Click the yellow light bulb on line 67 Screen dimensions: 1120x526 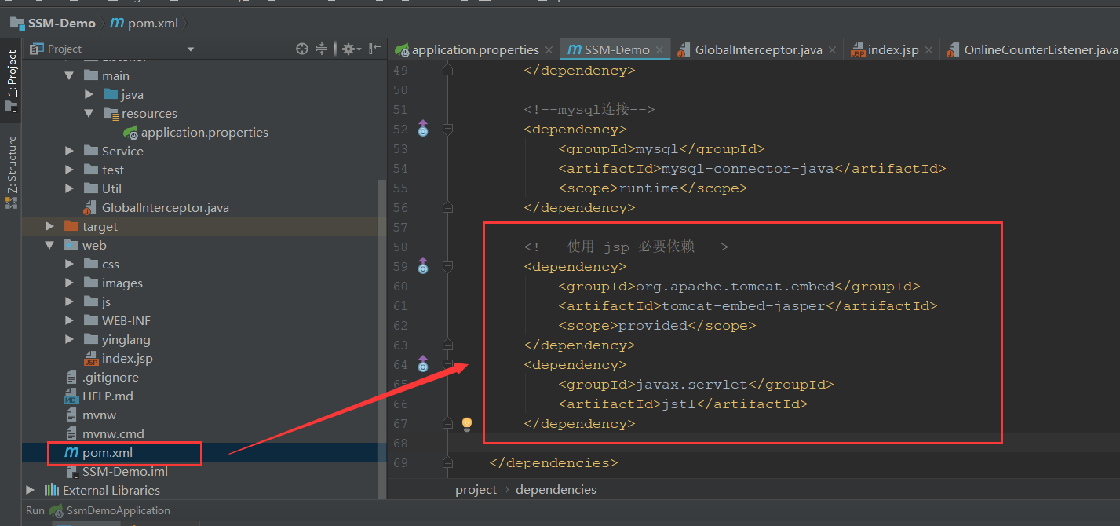[467, 424]
